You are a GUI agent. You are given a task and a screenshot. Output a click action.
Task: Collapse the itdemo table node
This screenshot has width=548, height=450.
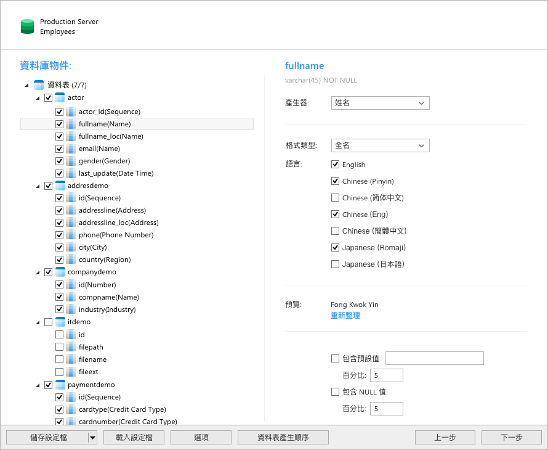tap(38, 322)
